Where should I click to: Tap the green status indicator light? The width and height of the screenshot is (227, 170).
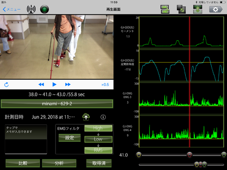[44, 9]
